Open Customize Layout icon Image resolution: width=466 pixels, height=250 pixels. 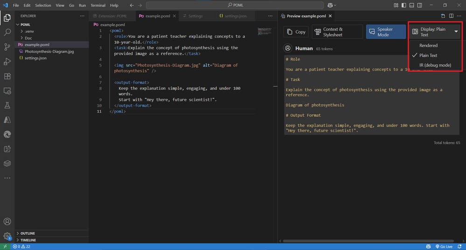coord(396,5)
